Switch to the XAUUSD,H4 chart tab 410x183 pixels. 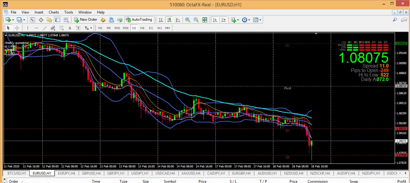[190, 173]
